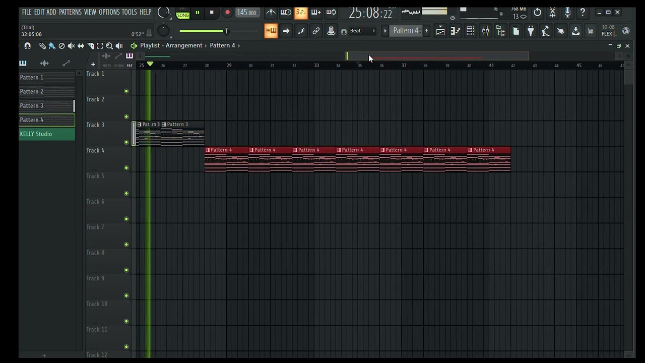Select Pattern 3 in the picker
The image size is (645, 363).
tap(47, 106)
